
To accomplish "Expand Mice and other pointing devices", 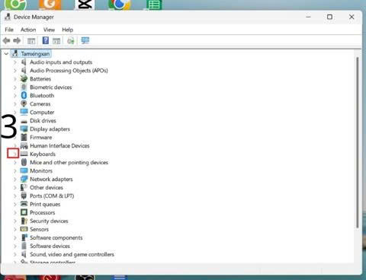I will pos(15,162).
